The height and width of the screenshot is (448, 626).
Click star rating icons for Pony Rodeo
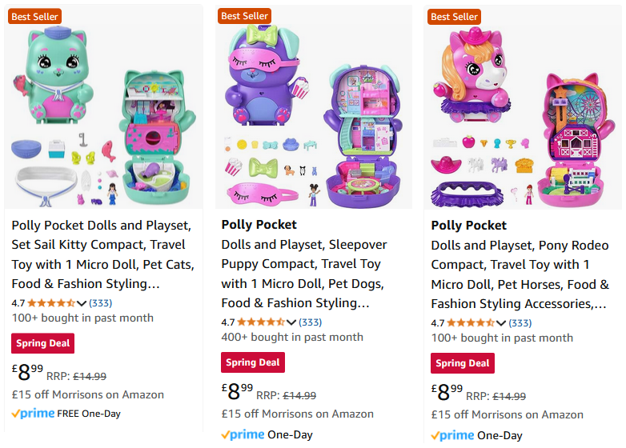(x=472, y=323)
